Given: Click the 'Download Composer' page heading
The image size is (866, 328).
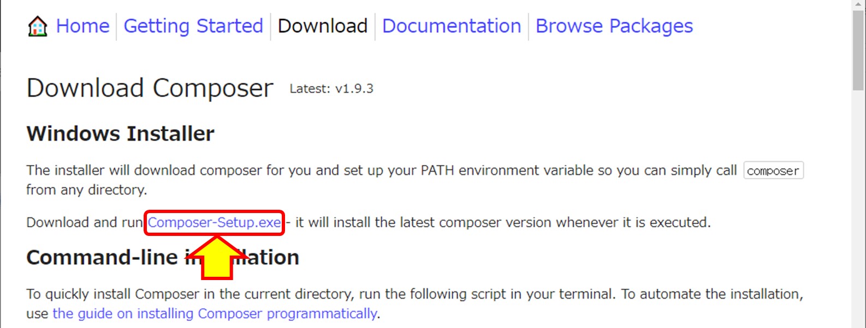Looking at the screenshot, I should (150, 88).
